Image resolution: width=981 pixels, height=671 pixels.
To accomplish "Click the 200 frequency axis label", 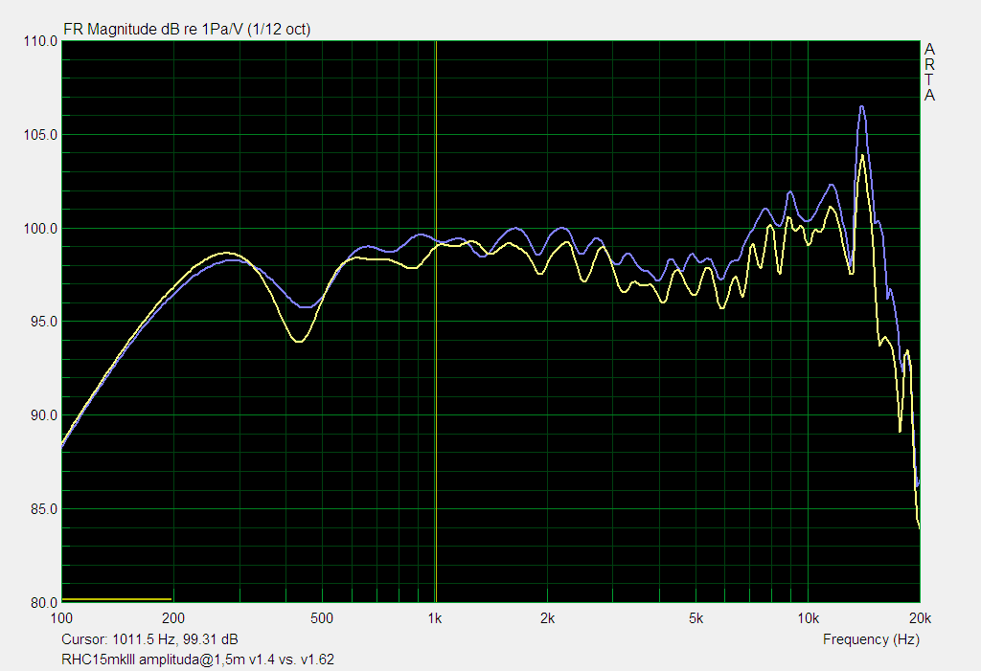I will point(173,618).
